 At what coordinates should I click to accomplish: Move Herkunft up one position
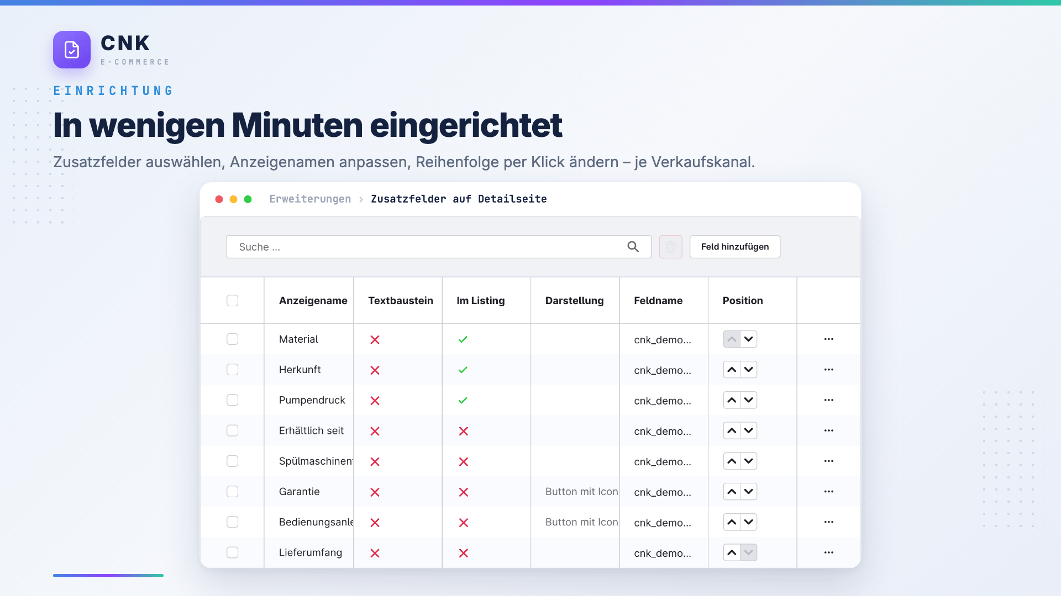(732, 369)
